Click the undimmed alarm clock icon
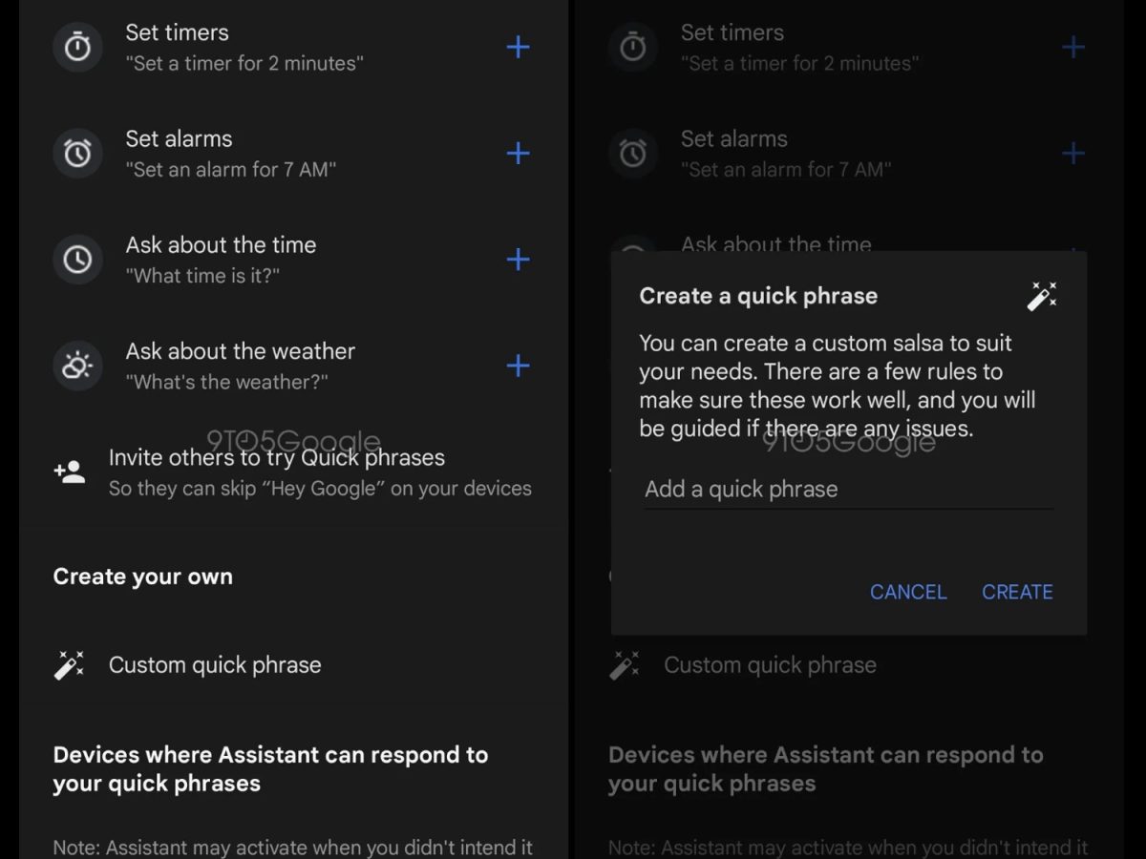1146x859 pixels. click(x=77, y=153)
